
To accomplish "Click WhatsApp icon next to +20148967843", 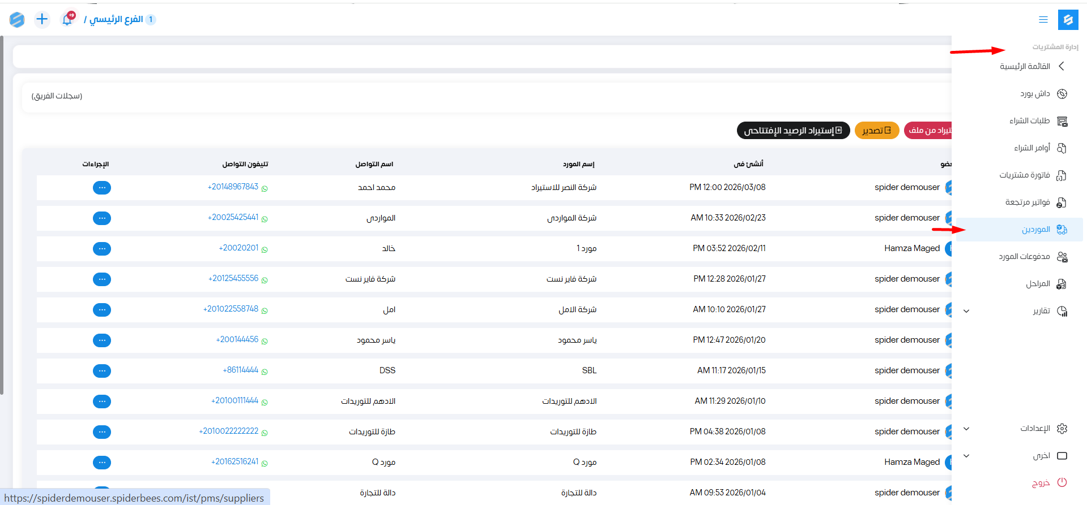I will [x=265, y=188].
